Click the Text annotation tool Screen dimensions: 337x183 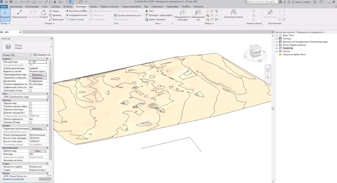pyautogui.click(x=150, y=10)
